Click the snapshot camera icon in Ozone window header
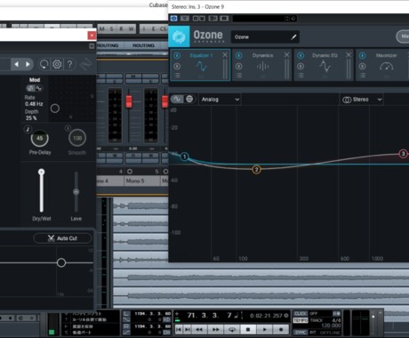 pos(224,19)
